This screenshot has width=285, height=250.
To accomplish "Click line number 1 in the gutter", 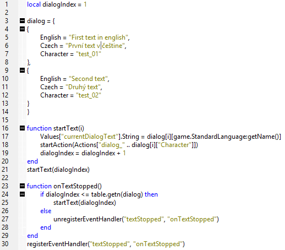I will pyautogui.click(x=7, y=4).
